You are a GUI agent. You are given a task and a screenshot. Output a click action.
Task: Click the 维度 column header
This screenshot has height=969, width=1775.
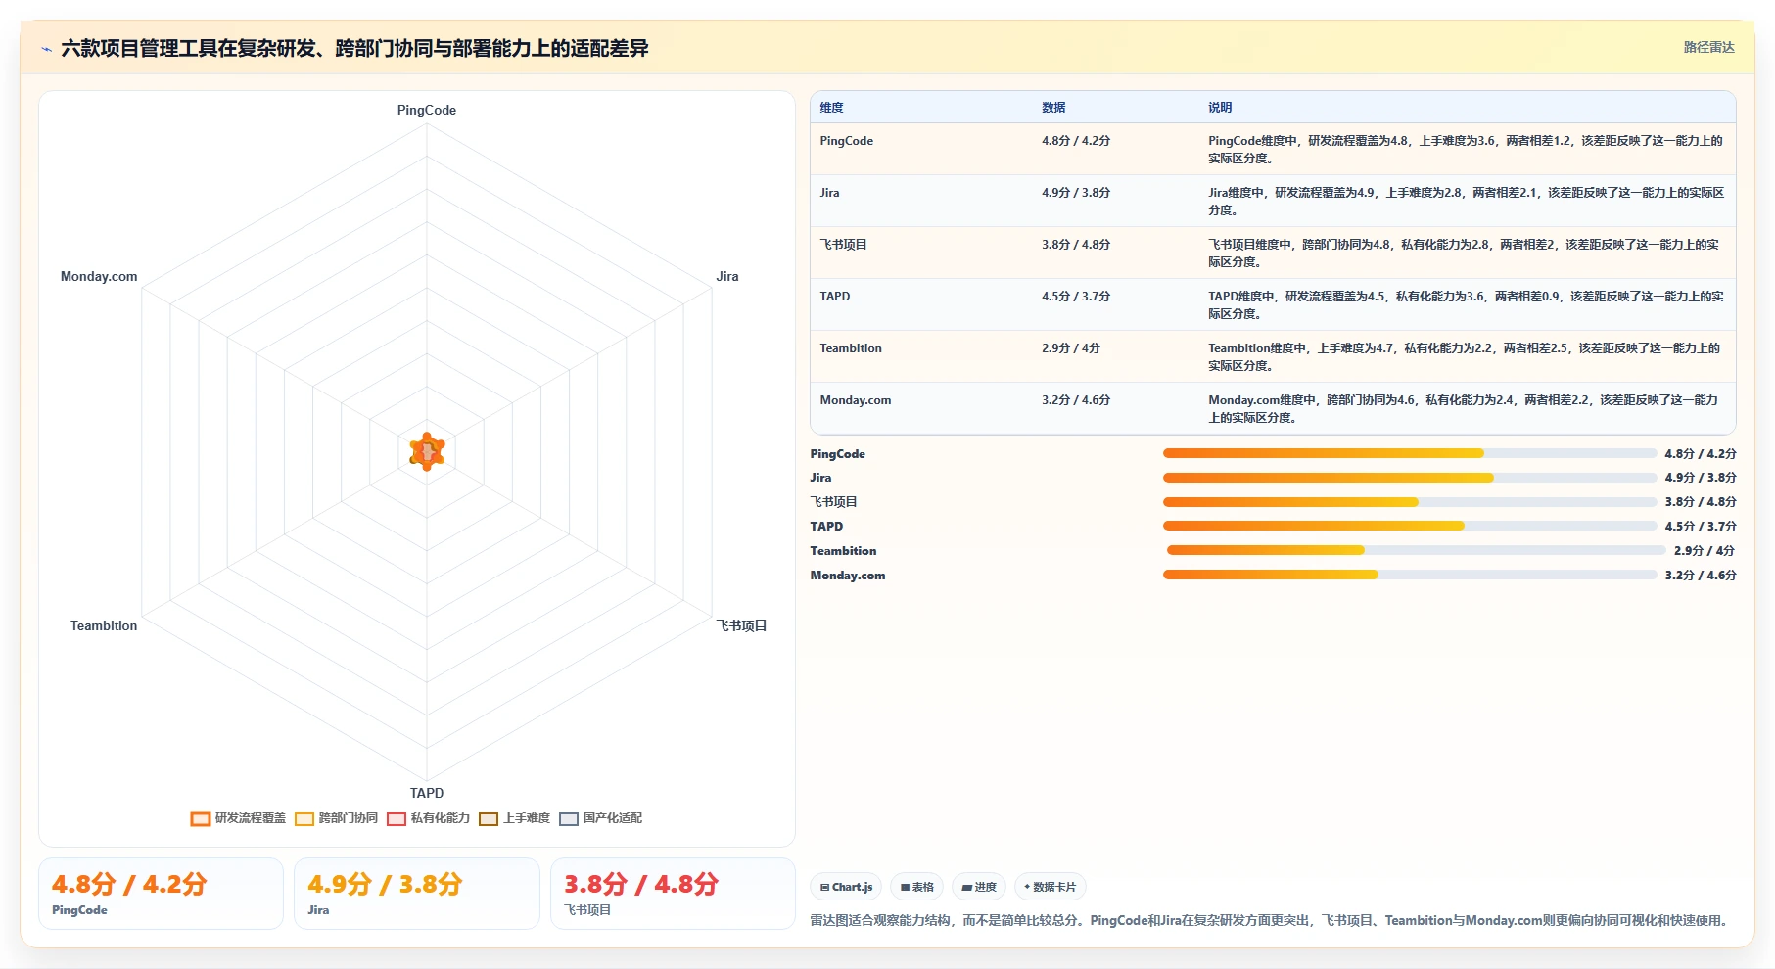(831, 108)
